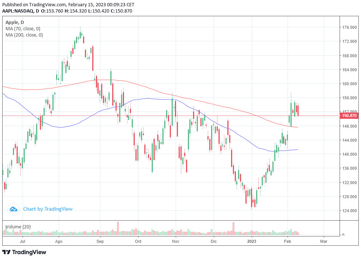Click the 124.000 price axis label
Screen dimensions: 361x259
(x=350, y=211)
